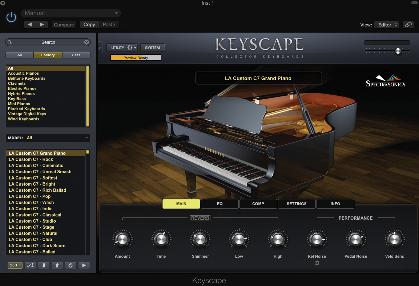Click the Paste button
Screen dimensions: 419x286
tap(109, 25)
